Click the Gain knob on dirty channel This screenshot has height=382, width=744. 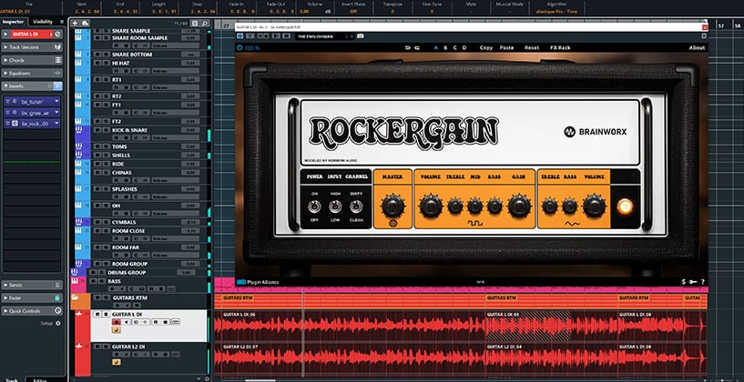[x=519, y=206]
